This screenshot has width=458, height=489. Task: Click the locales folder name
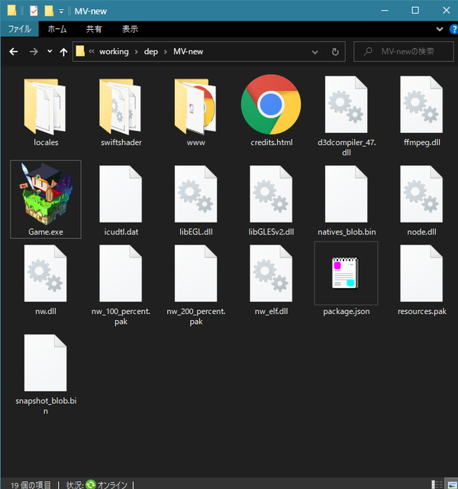[46, 143]
